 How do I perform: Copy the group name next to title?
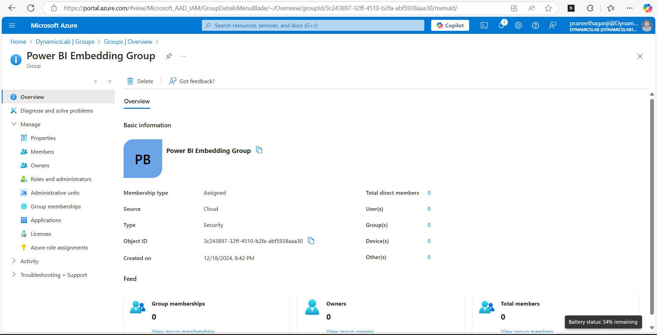click(259, 150)
